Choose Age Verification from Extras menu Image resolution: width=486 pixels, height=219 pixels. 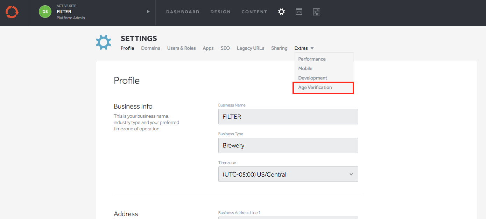(x=315, y=88)
